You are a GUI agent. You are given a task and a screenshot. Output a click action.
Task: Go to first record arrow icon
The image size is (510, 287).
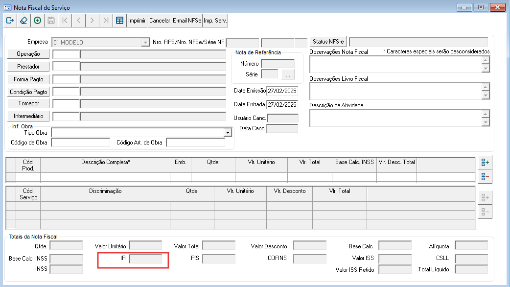[x=65, y=21]
